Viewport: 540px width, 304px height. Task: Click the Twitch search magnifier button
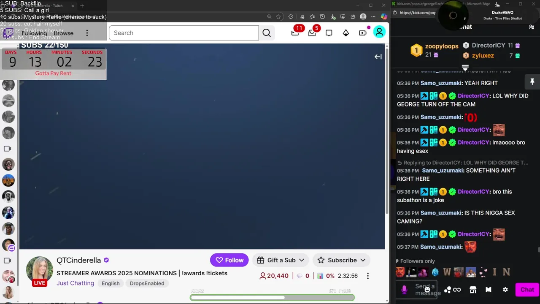267,33
